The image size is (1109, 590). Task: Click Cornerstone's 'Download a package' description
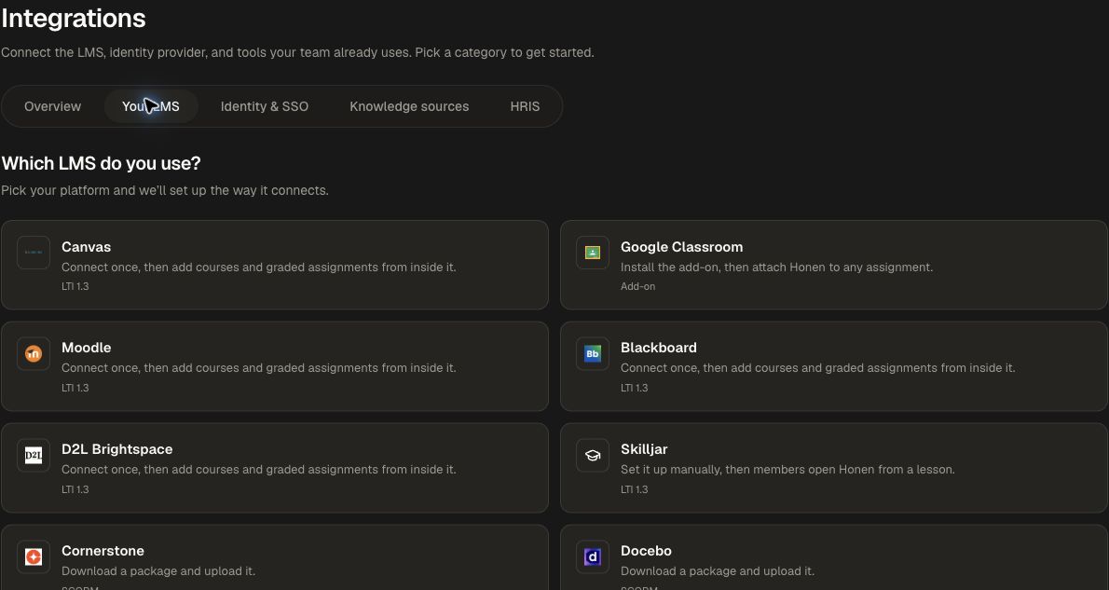point(158,571)
